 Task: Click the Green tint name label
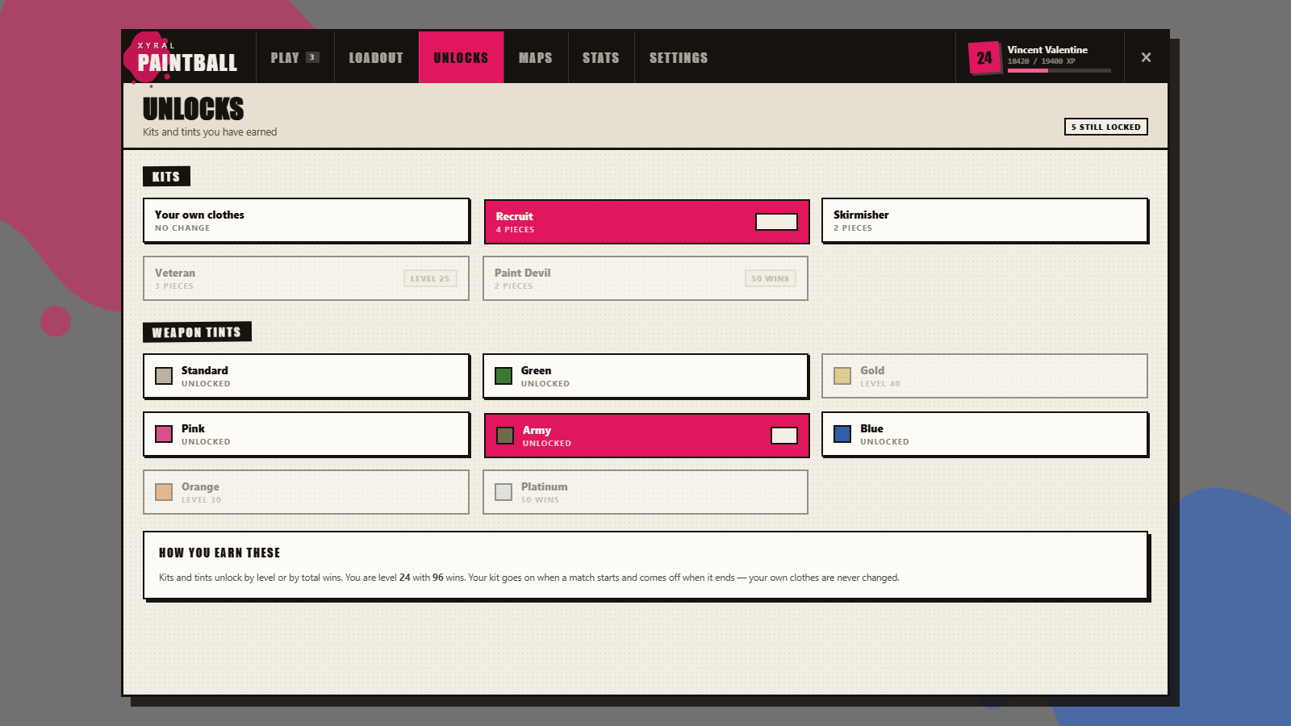pyautogui.click(x=537, y=370)
